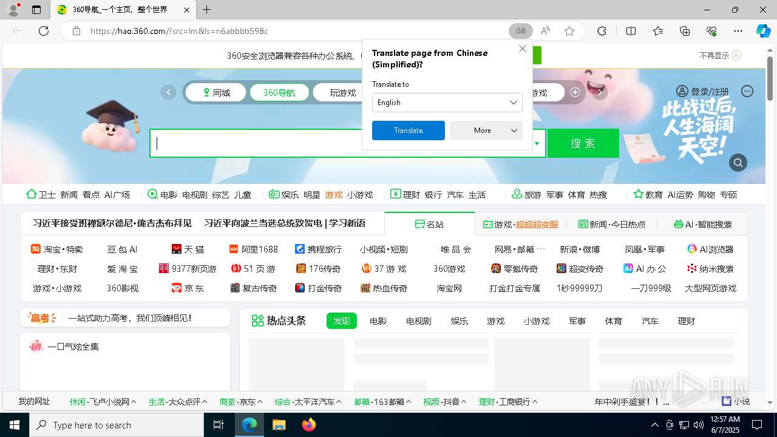Open 我的网址 in bottom bar
The height and width of the screenshot is (437, 777).
pyautogui.click(x=34, y=402)
